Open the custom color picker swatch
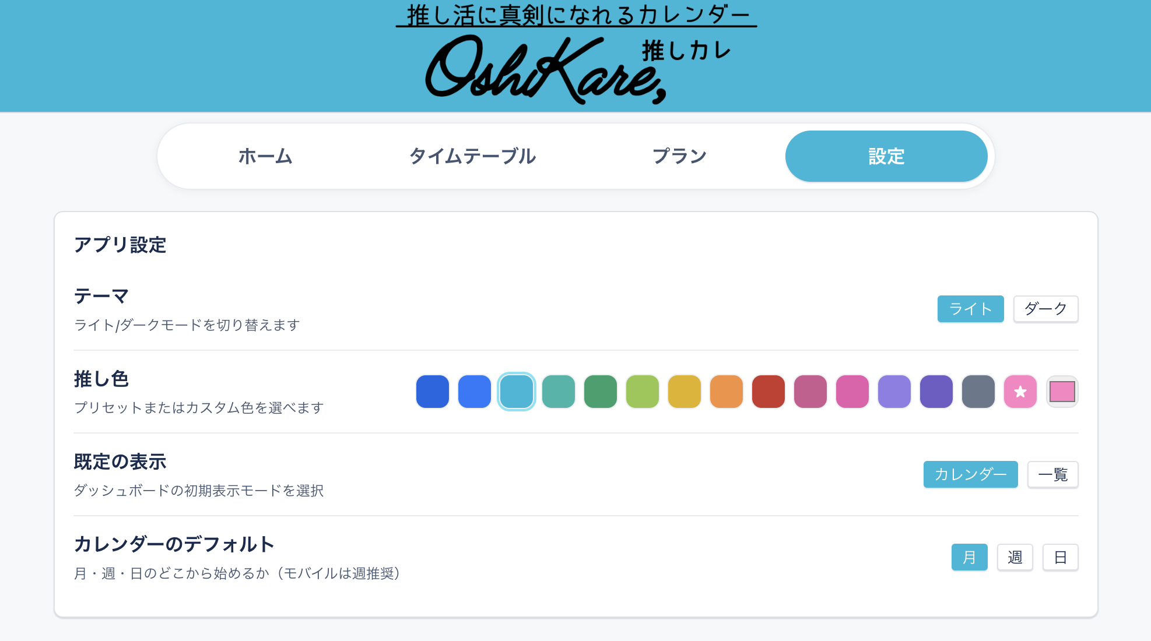The height and width of the screenshot is (641, 1151). (x=1062, y=391)
